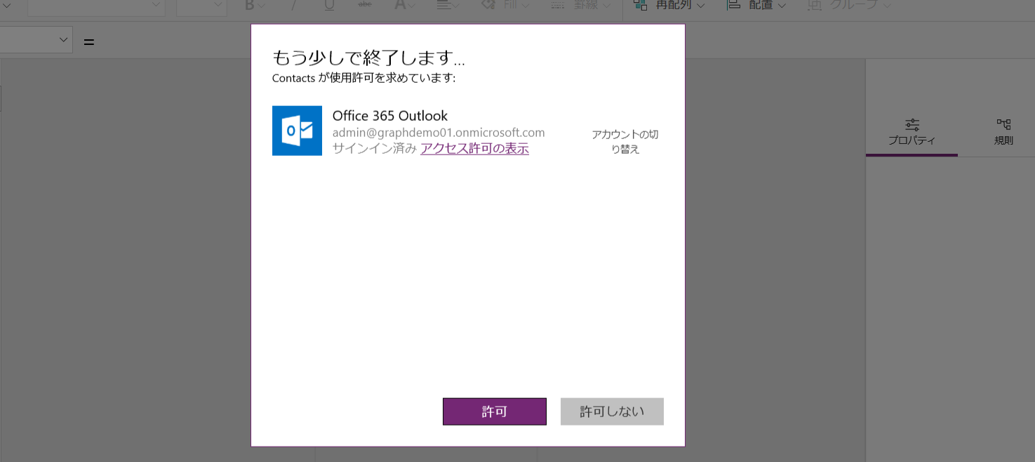The height and width of the screenshot is (462, 1035).
Task: Click the Office 365 Outlook title text
Action: (x=390, y=116)
